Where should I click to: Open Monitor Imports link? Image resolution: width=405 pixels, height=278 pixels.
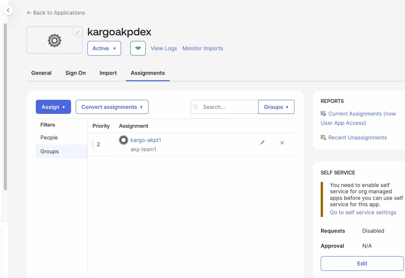pos(202,48)
